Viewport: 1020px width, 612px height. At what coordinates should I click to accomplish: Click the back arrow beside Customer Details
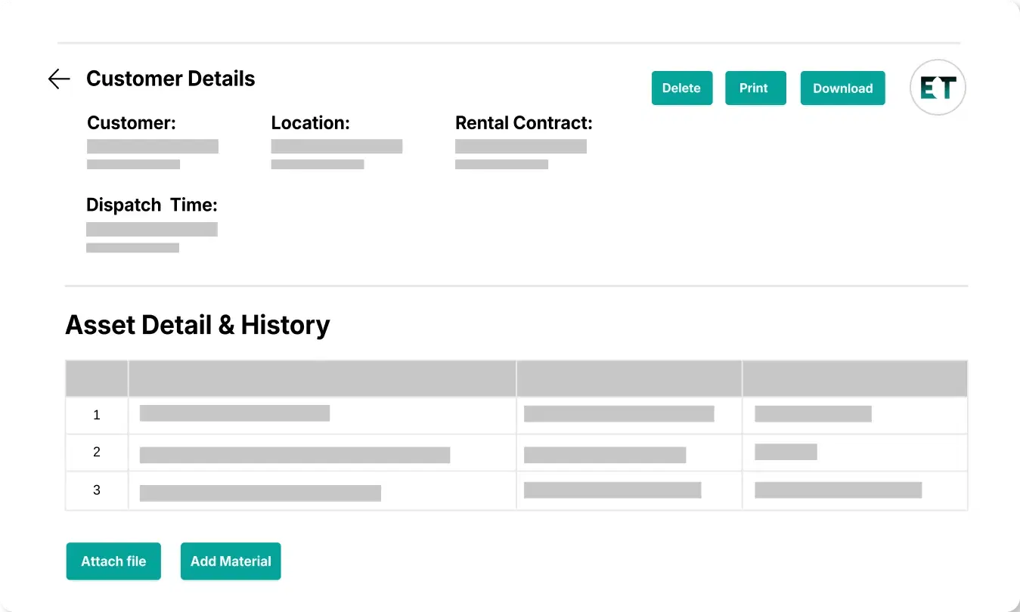(x=59, y=79)
